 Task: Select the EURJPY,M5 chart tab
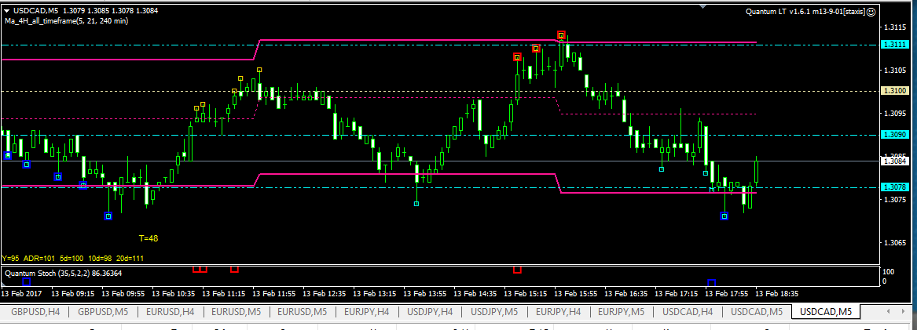pos(621,313)
